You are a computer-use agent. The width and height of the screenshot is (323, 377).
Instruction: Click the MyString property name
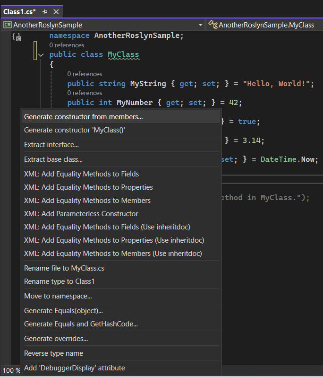click(148, 84)
